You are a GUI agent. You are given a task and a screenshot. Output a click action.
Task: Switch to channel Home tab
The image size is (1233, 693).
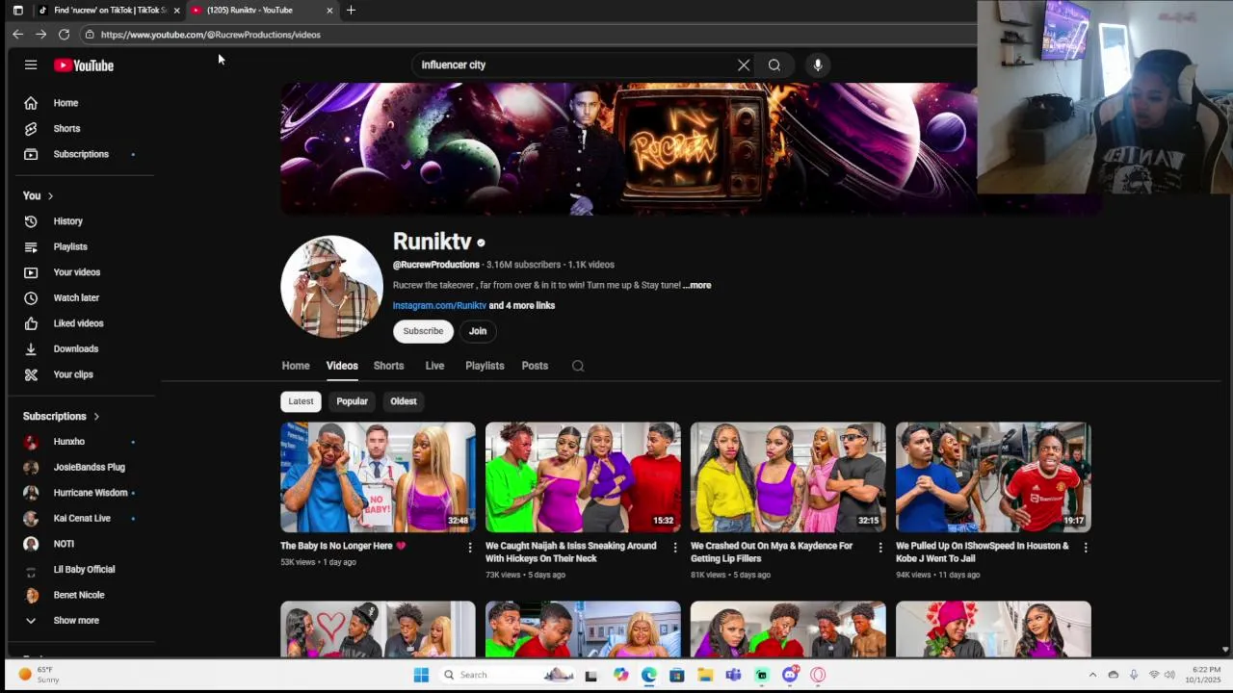296,366
